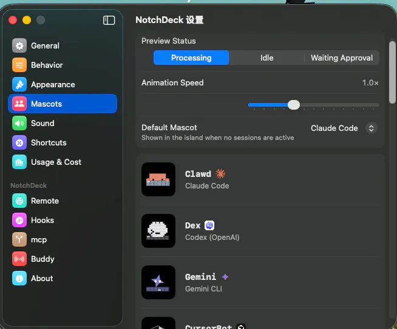Click the Codex logo beside Dex

click(x=209, y=225)
